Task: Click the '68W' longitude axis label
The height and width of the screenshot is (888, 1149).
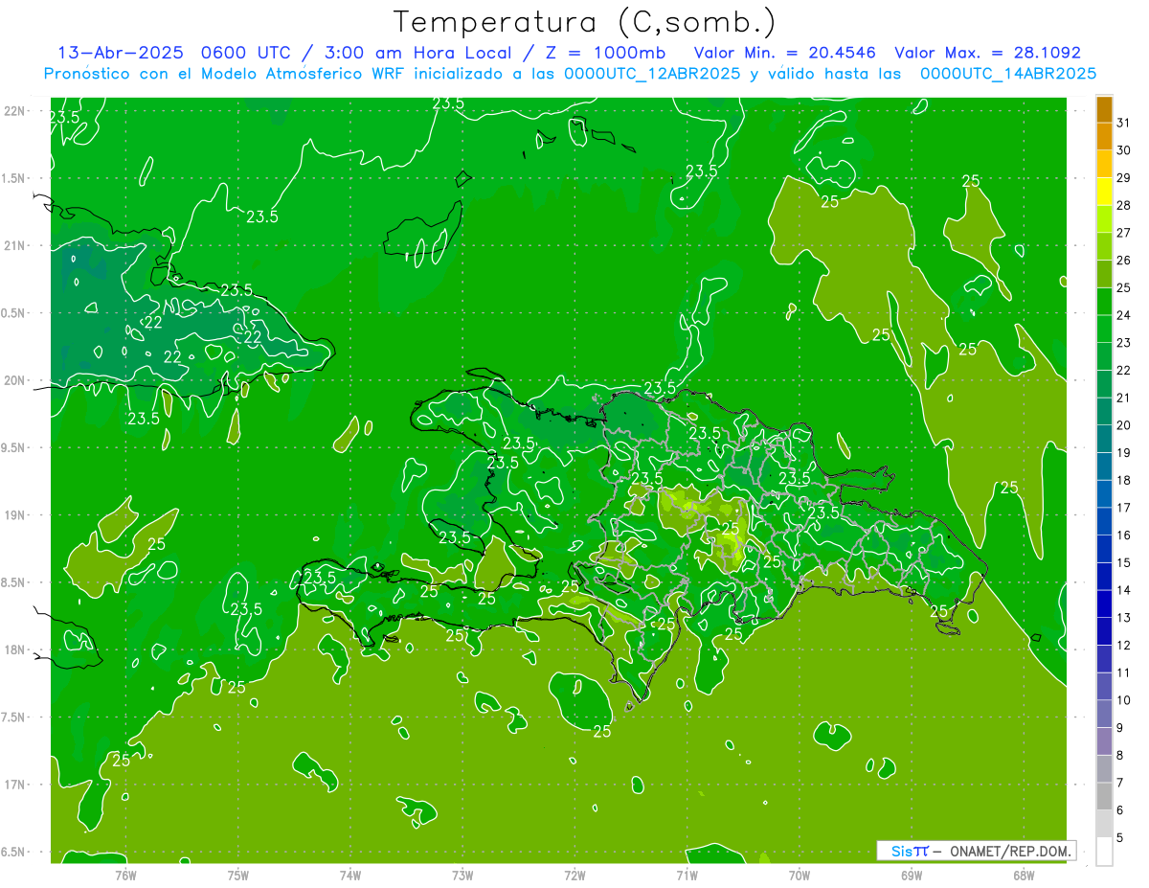Action: [1024, 875]
